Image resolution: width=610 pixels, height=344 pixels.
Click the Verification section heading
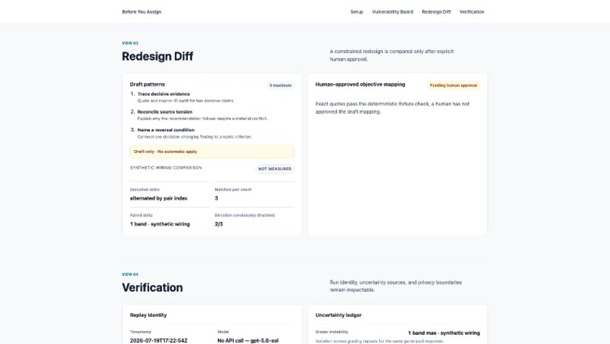[x=153, y=287]
